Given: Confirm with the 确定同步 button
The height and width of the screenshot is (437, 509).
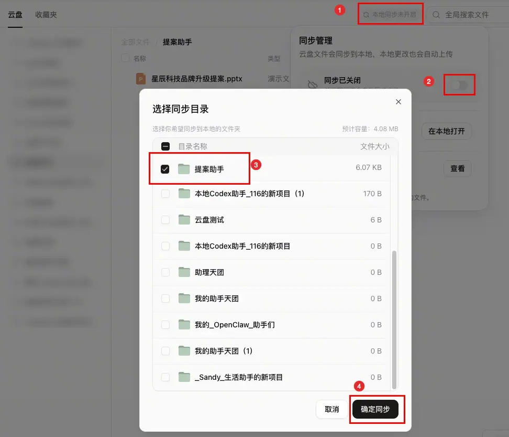Looking at the screenshot, I should tap(375, 409).
